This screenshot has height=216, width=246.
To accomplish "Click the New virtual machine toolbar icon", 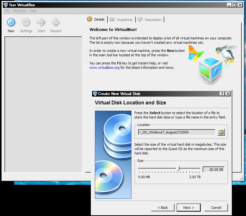I will (11, 22).
